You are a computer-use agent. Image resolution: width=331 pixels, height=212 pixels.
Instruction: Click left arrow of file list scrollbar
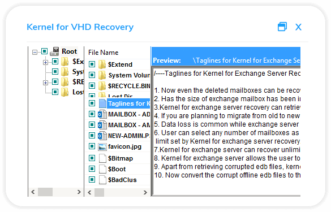click(89, 192)
